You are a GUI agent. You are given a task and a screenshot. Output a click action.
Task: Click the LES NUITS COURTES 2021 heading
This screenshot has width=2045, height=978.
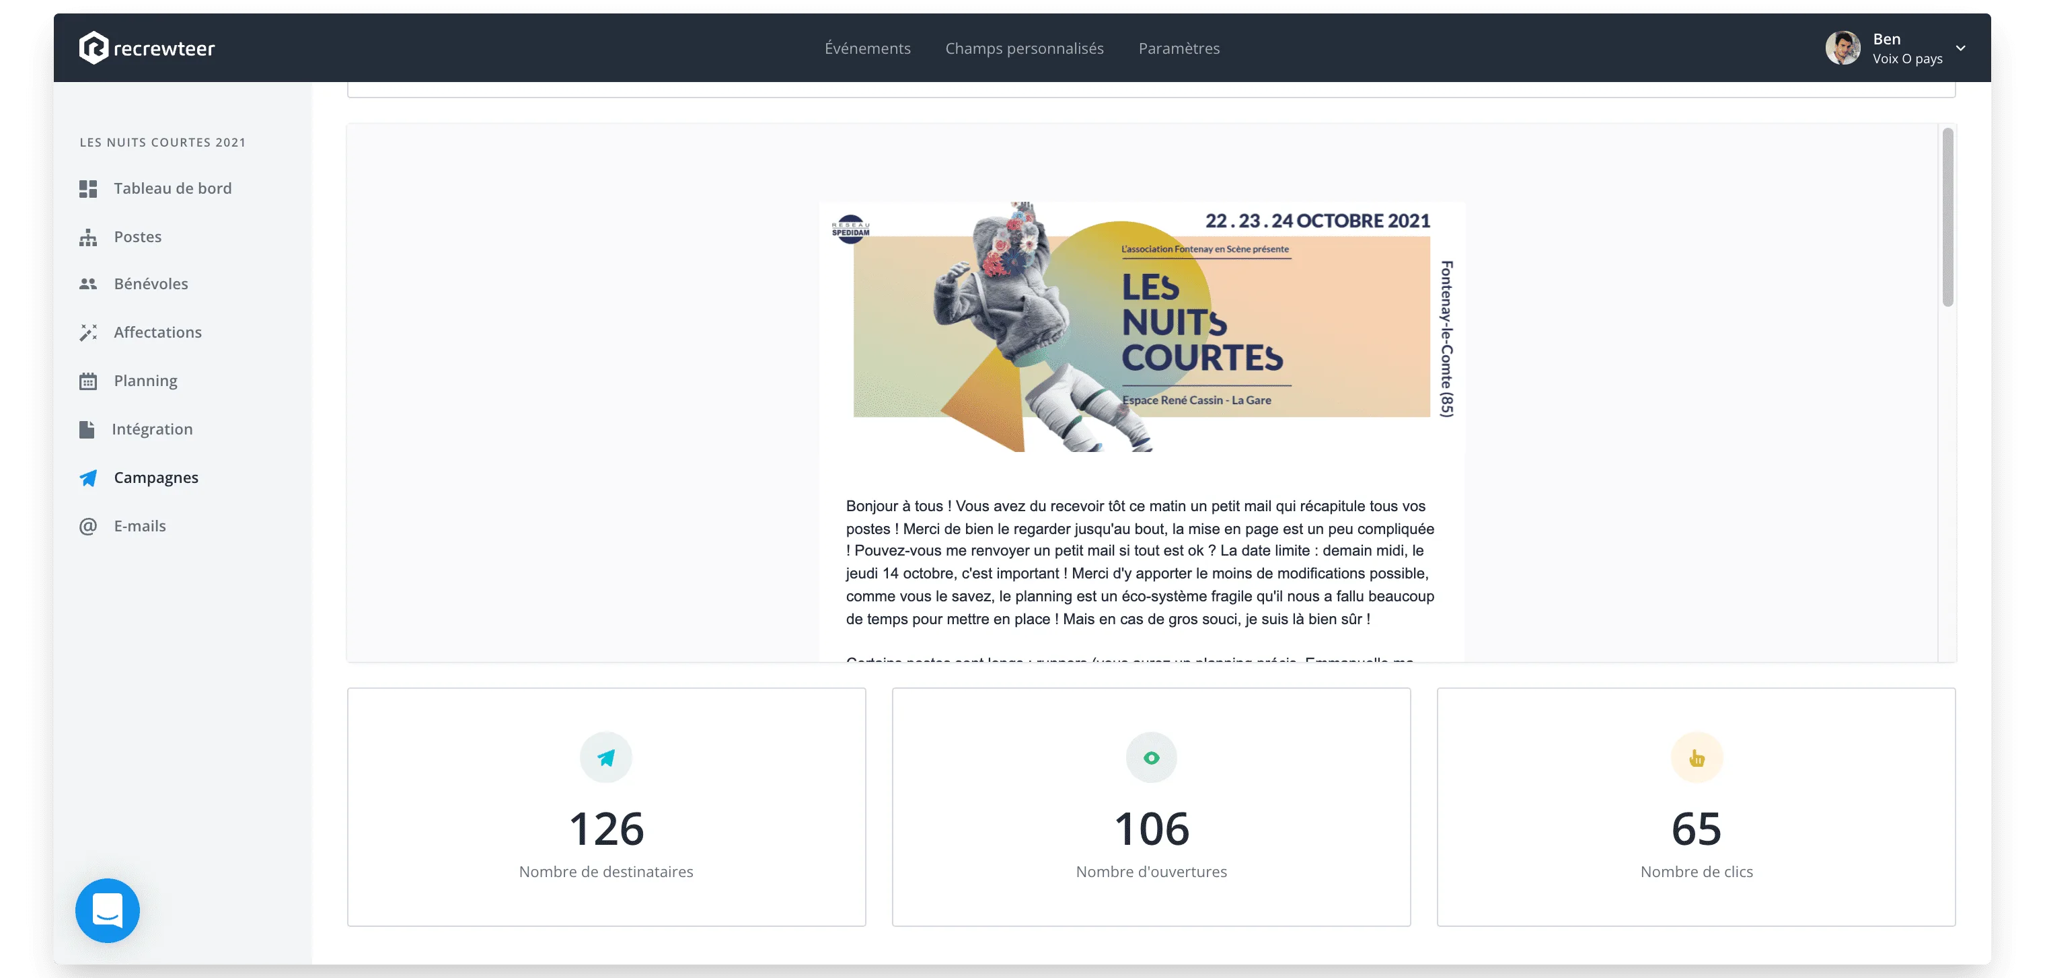163,142
